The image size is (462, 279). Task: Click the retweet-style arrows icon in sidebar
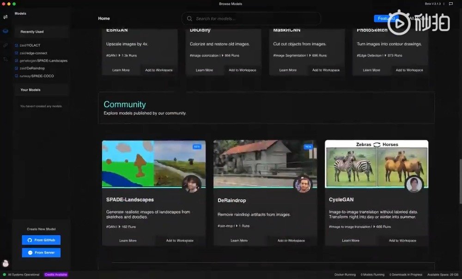6,59
